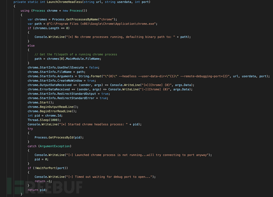
Task: Click the 'Process.GetProcessesByName("chrome")' call
Action: (84, 19)
